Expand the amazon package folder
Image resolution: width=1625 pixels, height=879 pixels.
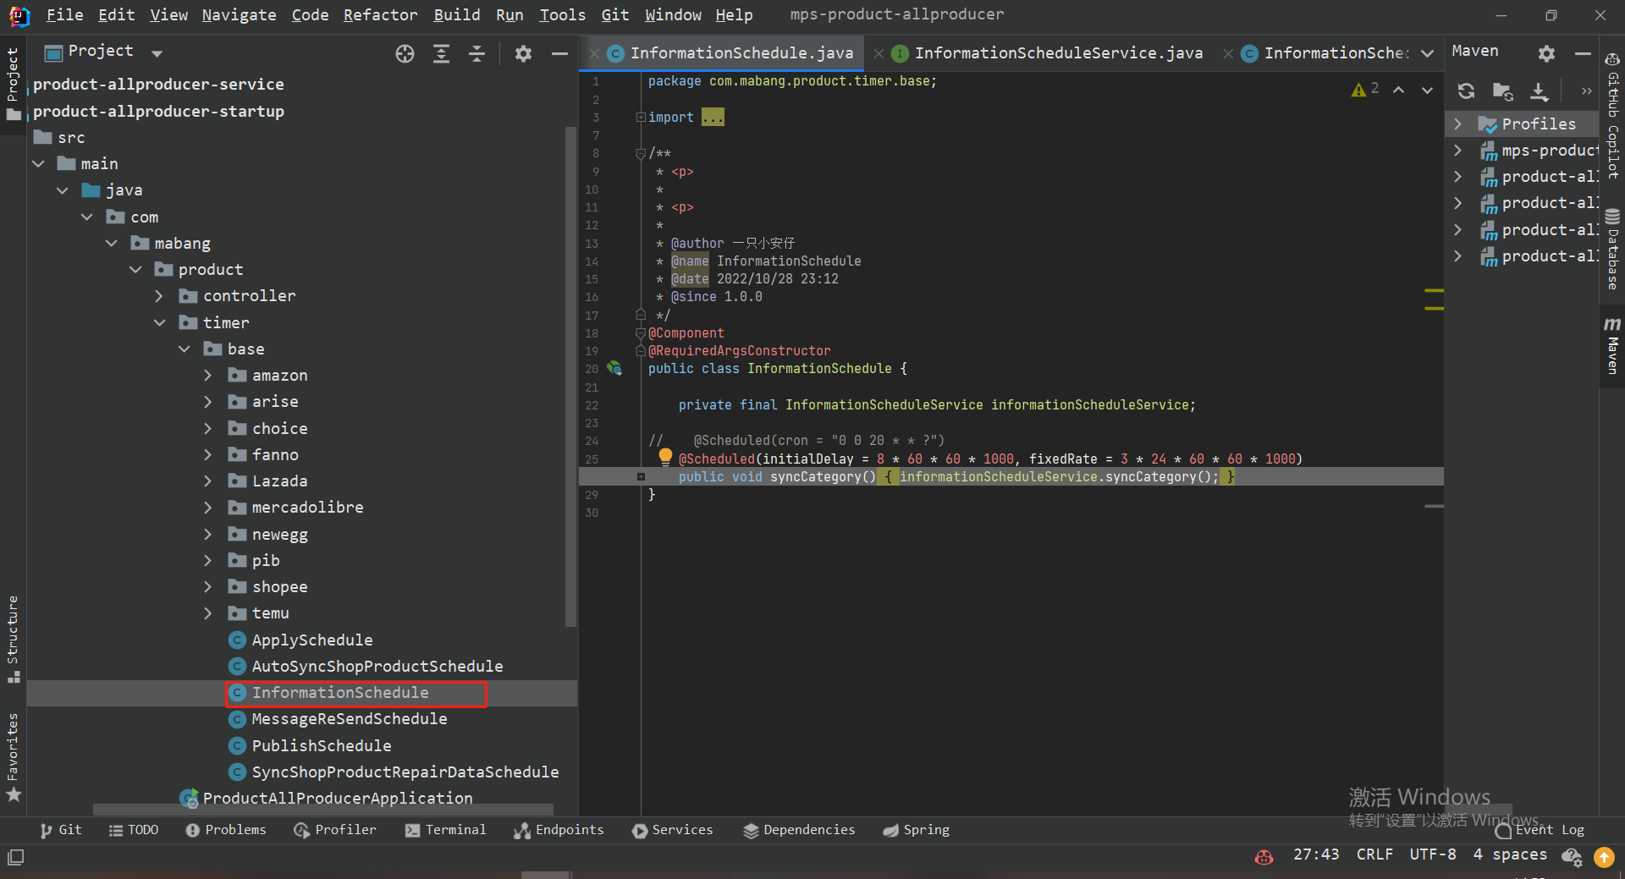[208, 376]
